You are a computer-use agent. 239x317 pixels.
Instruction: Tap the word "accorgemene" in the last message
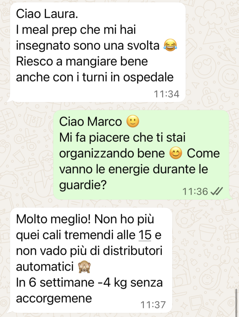[54, 299]
